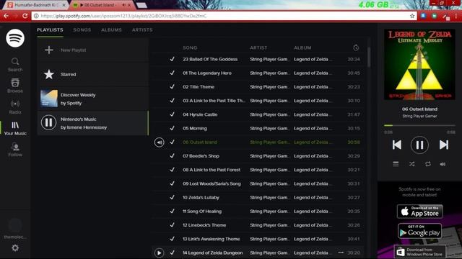The width and height of the screenshot is (462, 259).
Task: Click the volume speaker icon in player
Action: (x=443, y=164)
